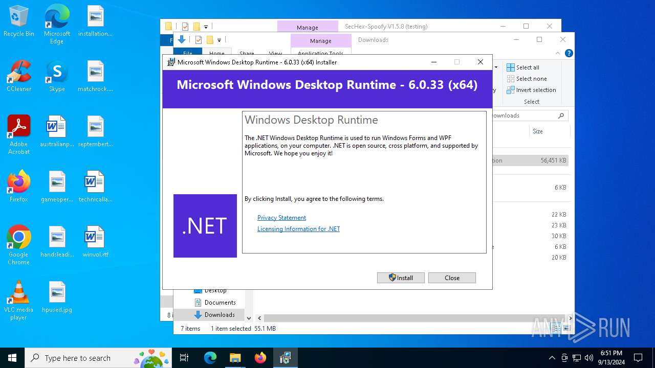This screenshot has width=655, height=368.
Task: Open the network tray icon
Action: 577,358
